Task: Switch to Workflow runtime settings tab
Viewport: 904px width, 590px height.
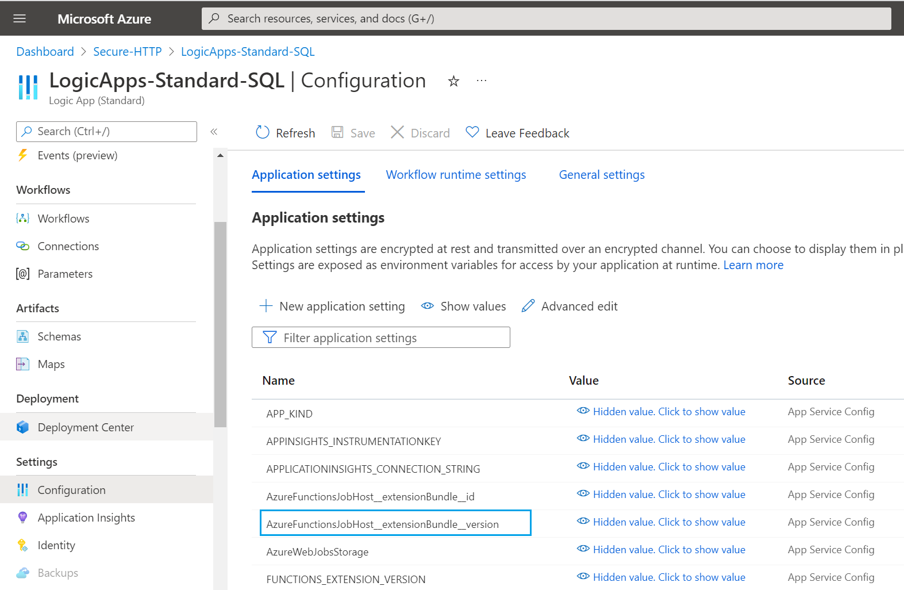Action: coord(456,175)
